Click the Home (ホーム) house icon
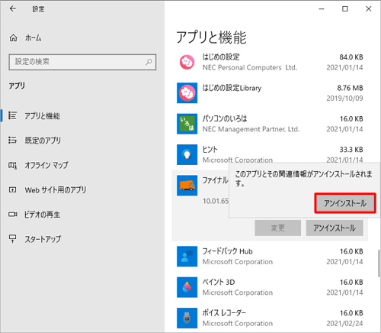 [x=13, y=38]
